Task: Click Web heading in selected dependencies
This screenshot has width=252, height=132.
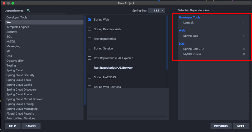Action: 182,31
